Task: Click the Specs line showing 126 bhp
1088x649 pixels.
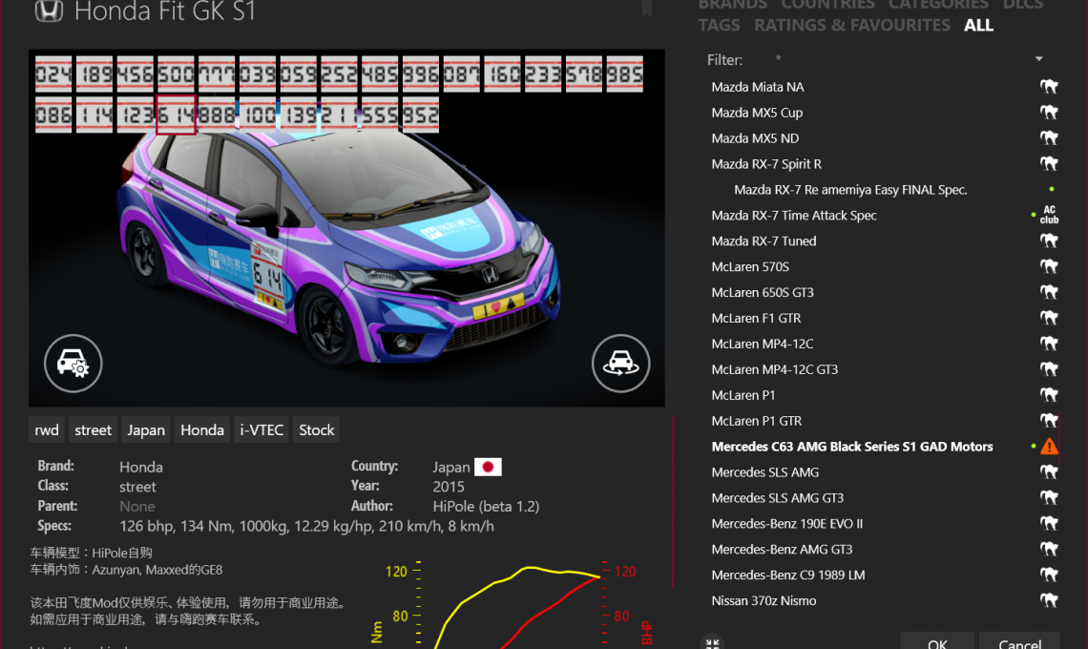Action: coord(306,526)
